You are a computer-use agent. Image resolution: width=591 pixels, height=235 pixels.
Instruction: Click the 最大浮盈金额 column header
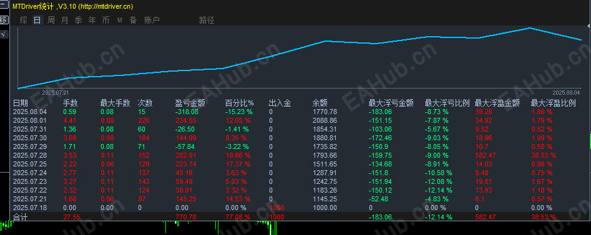tap(497, 103)
